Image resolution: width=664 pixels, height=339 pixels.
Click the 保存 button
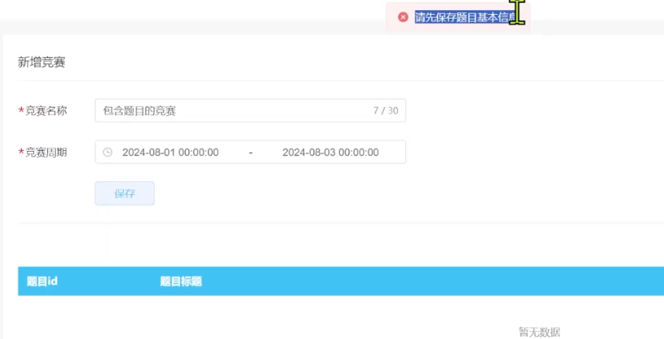tap(125, 193)
